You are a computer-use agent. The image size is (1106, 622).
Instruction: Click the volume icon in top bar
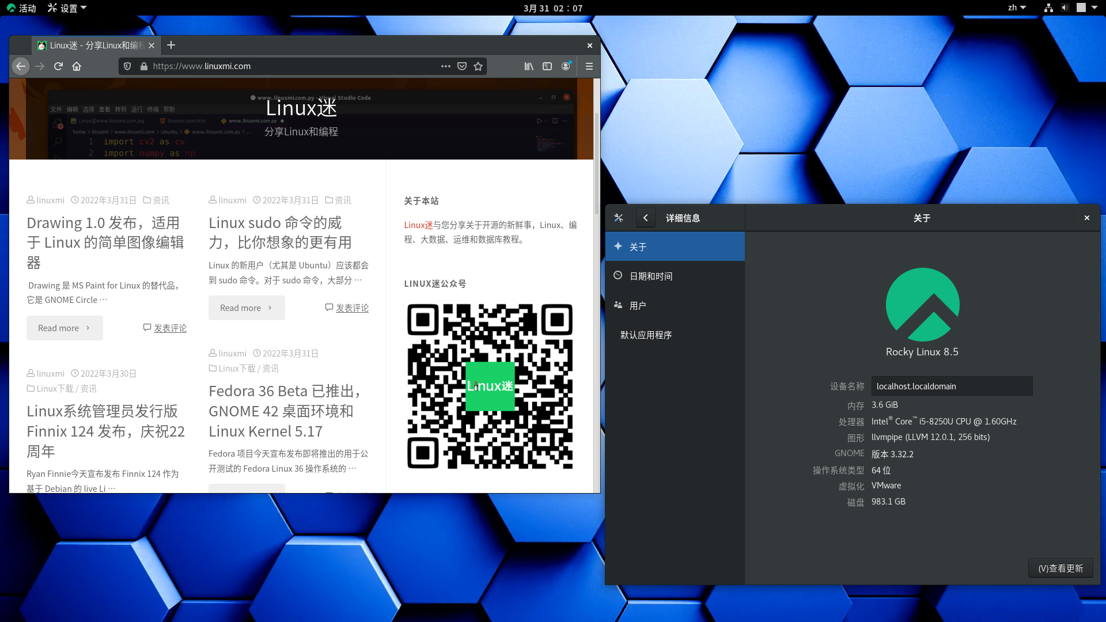(1065, 7)
